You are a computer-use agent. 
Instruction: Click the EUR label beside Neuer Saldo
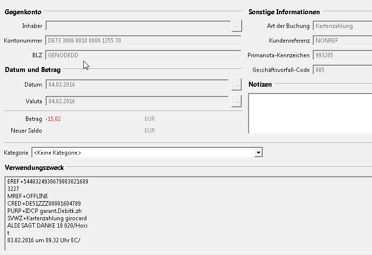pos(149,131)
